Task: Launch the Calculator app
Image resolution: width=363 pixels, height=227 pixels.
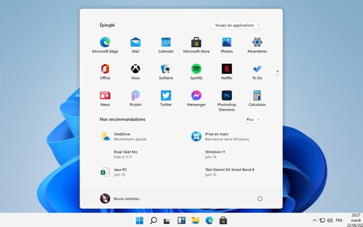Action: (x=257, y=99)
